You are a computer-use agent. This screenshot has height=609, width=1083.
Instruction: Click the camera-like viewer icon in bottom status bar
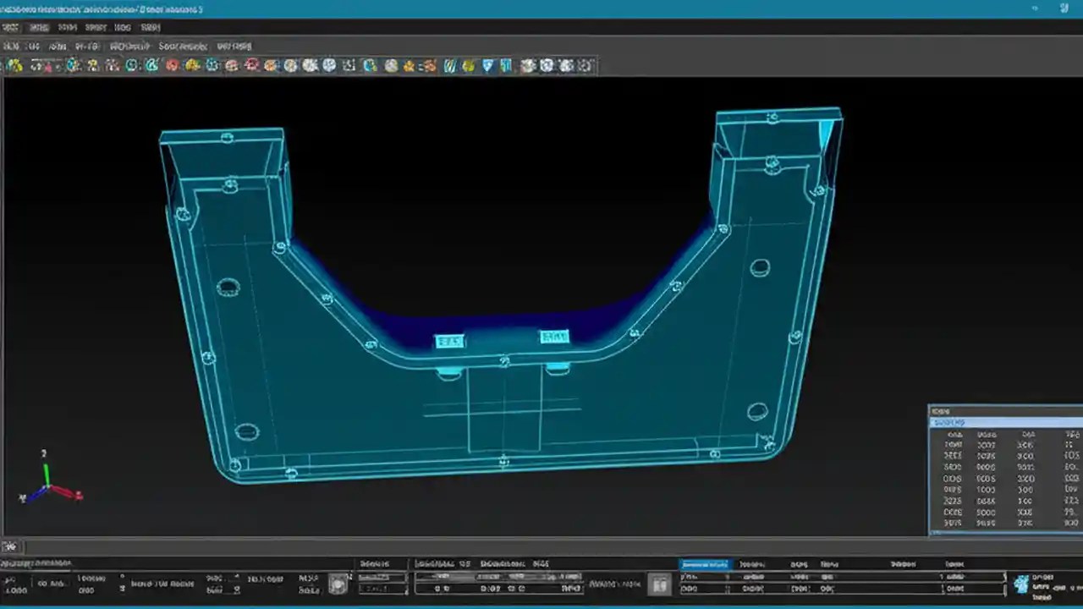coord(337,584)
